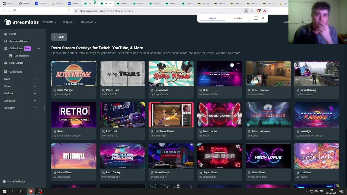The image size is (347, 195).
Task: Click the Collectibles Beta badge
Action: pos(27,48)
